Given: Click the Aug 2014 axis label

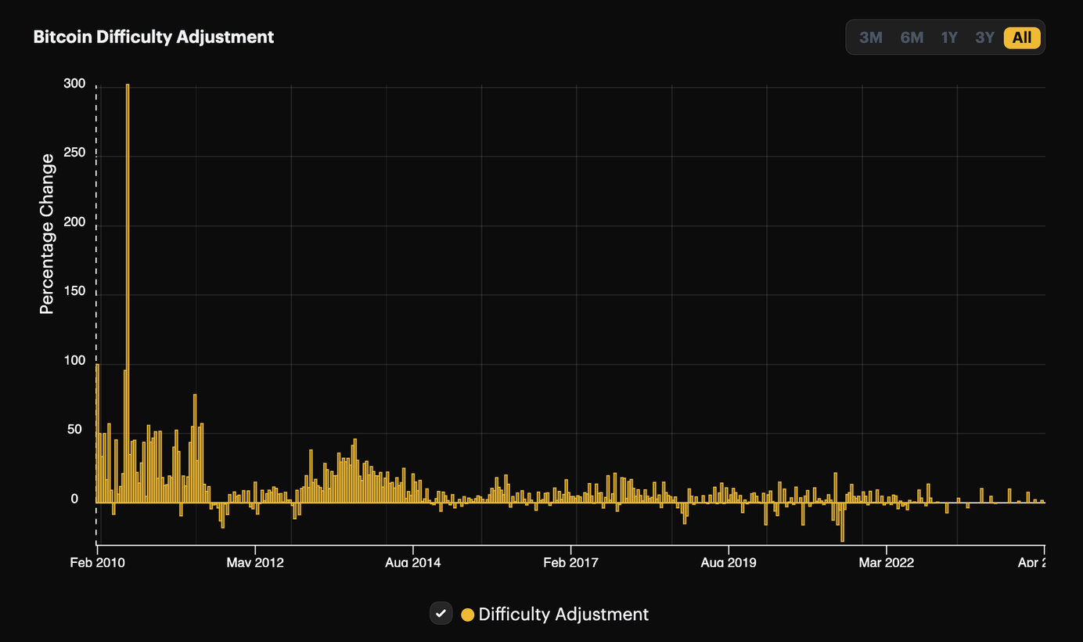Looking at the screenshot, I should (x=413, y=562).
